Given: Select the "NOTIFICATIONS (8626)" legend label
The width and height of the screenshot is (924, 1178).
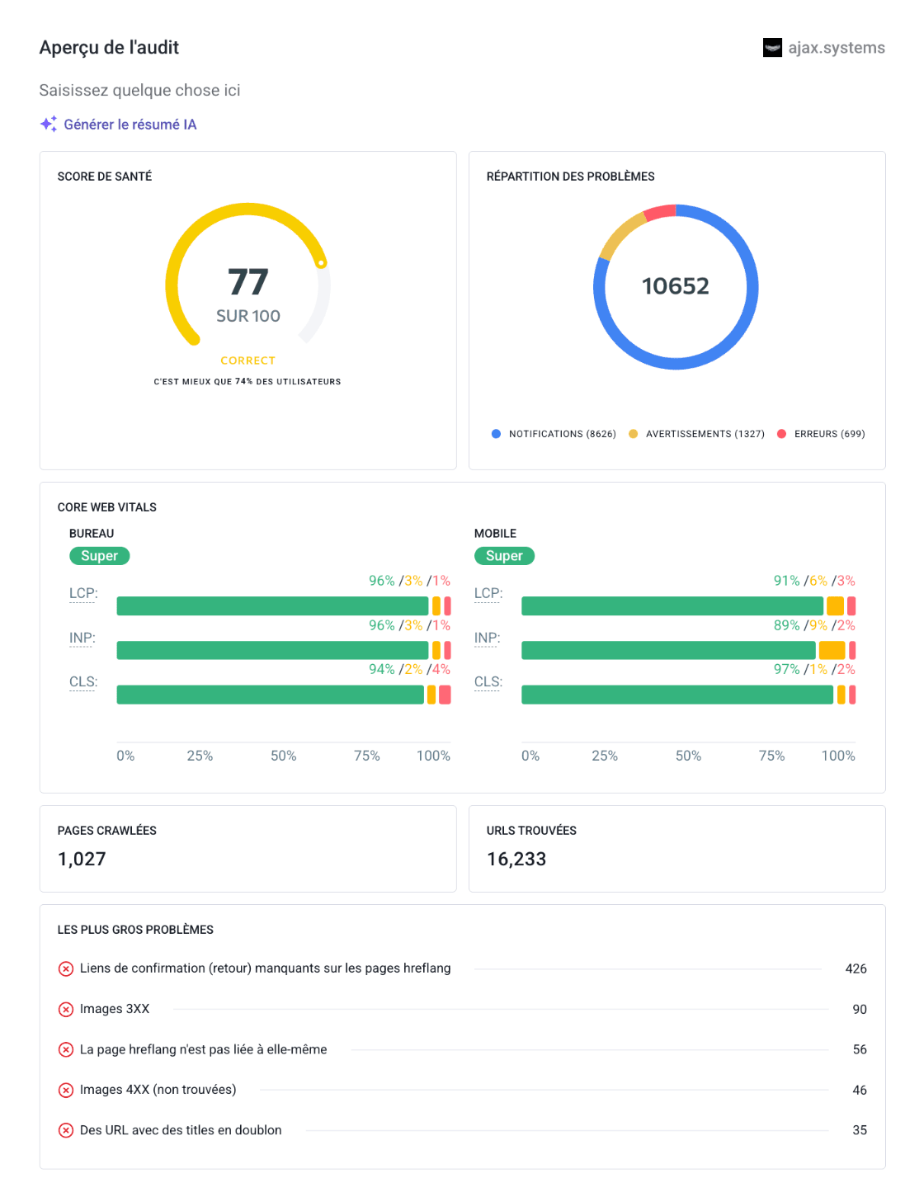Looking at the screenshot, I should click(x=563, y=434).
